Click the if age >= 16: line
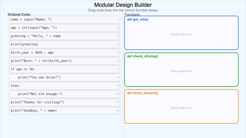Viewport: 246px width, 138px height. (x=65, y=69)
